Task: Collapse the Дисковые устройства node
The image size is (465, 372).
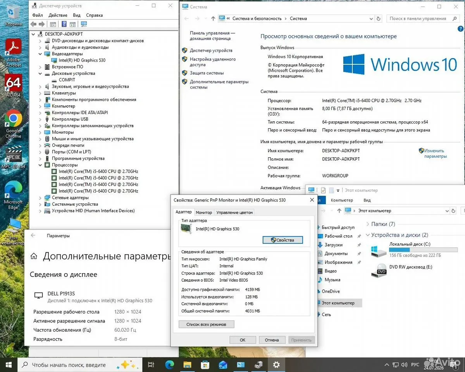Action: point(40,73)
